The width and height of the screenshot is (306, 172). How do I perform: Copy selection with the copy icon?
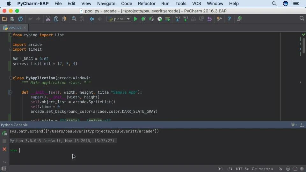coord(56,19)
